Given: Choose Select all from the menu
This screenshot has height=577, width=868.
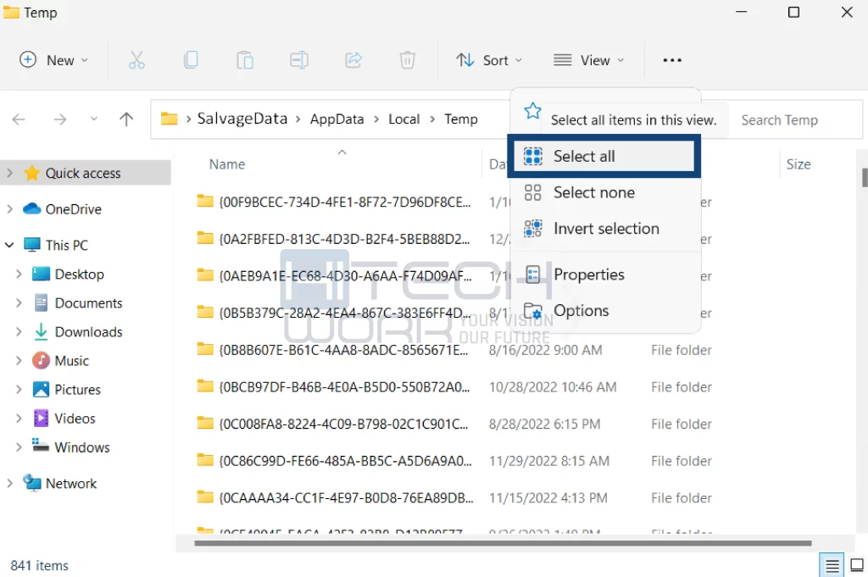Looking at the screenshot, I should pos(604,157).
